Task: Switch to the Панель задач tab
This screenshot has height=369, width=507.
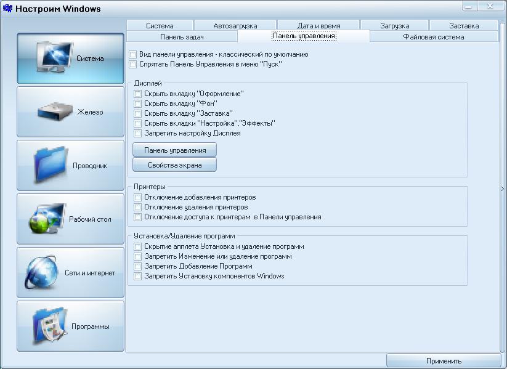Action: [x=182, y=36]
